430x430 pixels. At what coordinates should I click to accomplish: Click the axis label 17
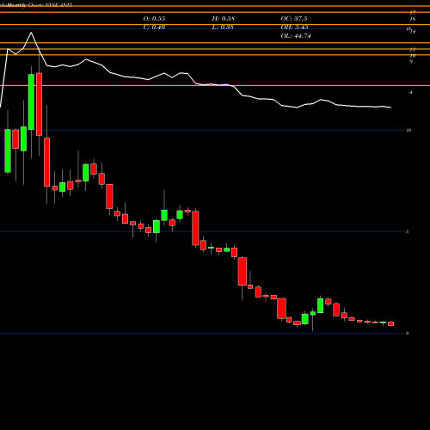pos(413,13)
